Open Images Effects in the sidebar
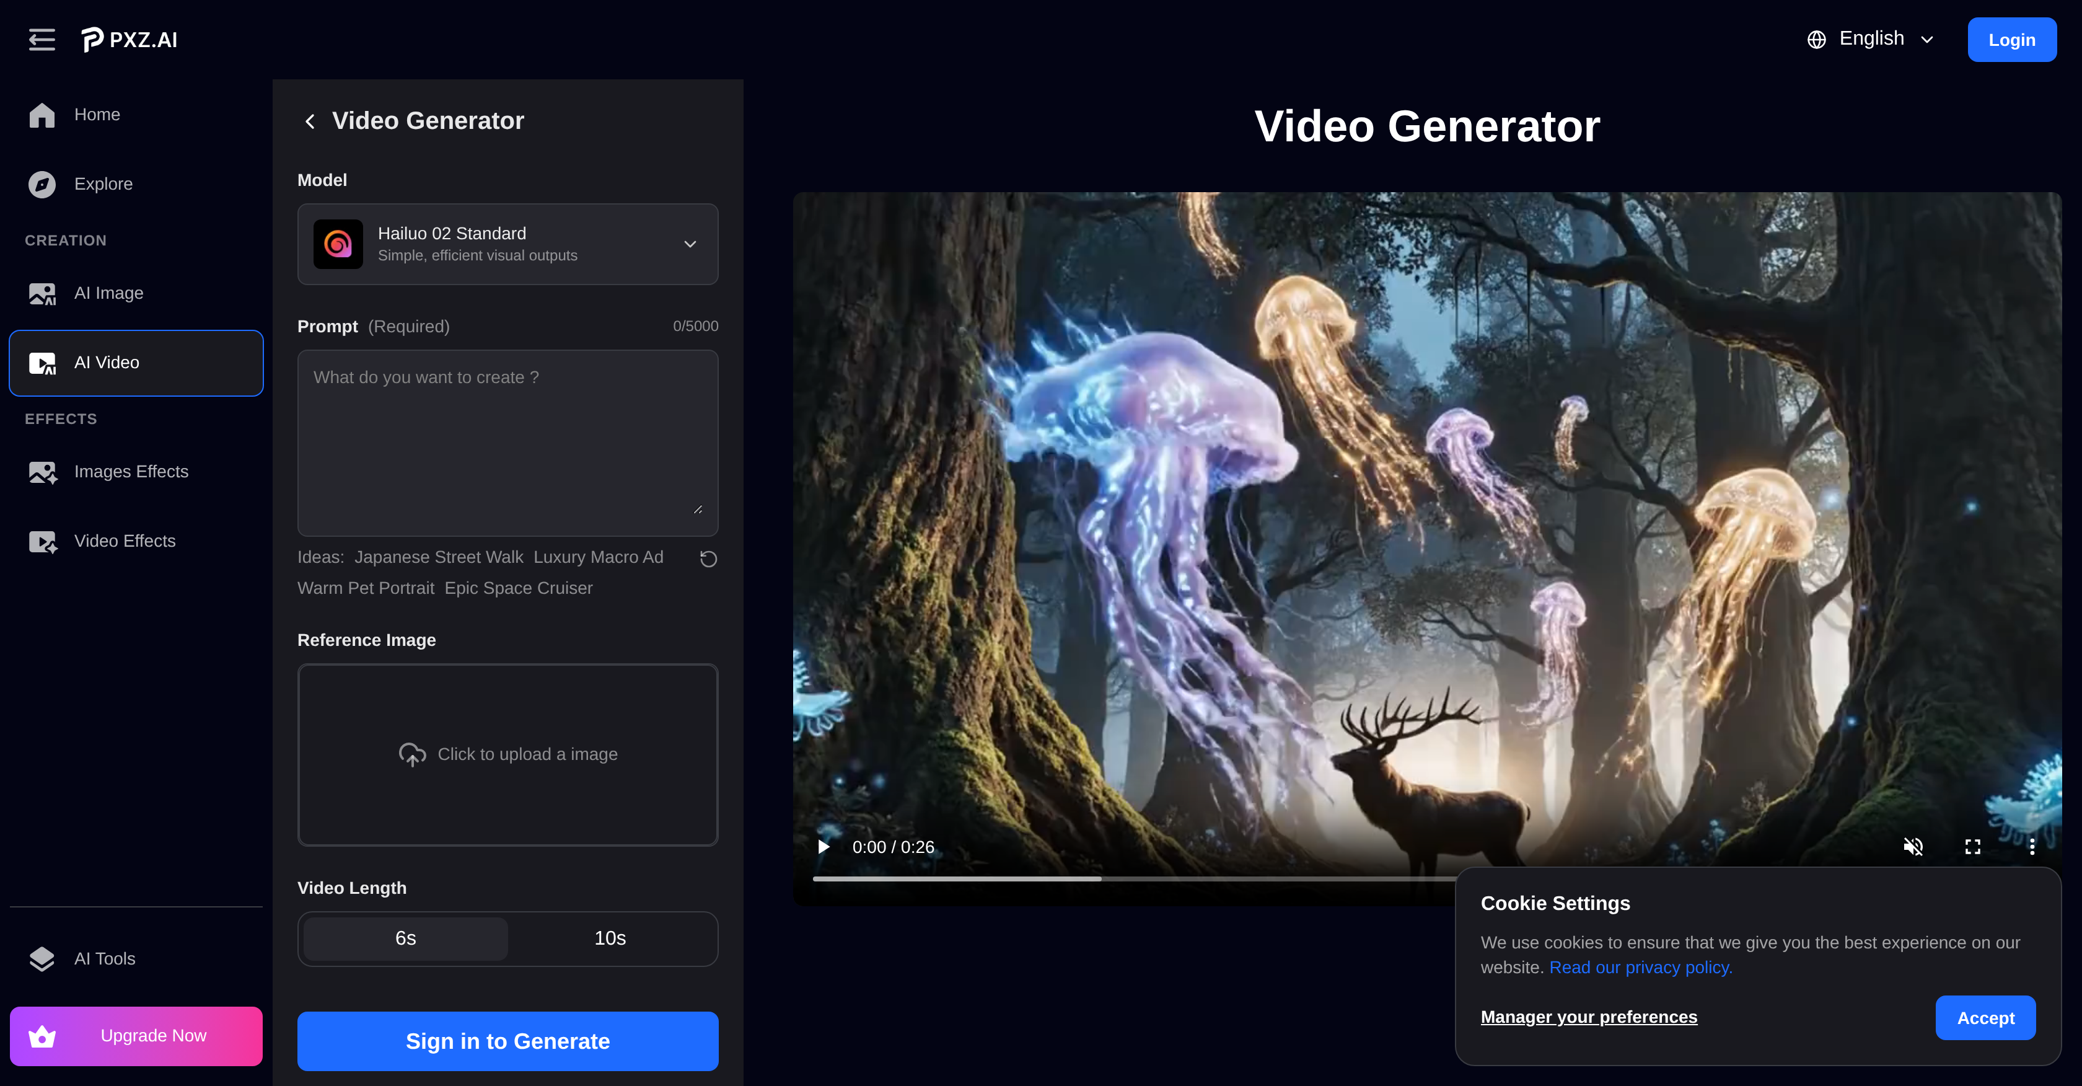Viewport: 2082px width, 1086px height. pos(131,472)
